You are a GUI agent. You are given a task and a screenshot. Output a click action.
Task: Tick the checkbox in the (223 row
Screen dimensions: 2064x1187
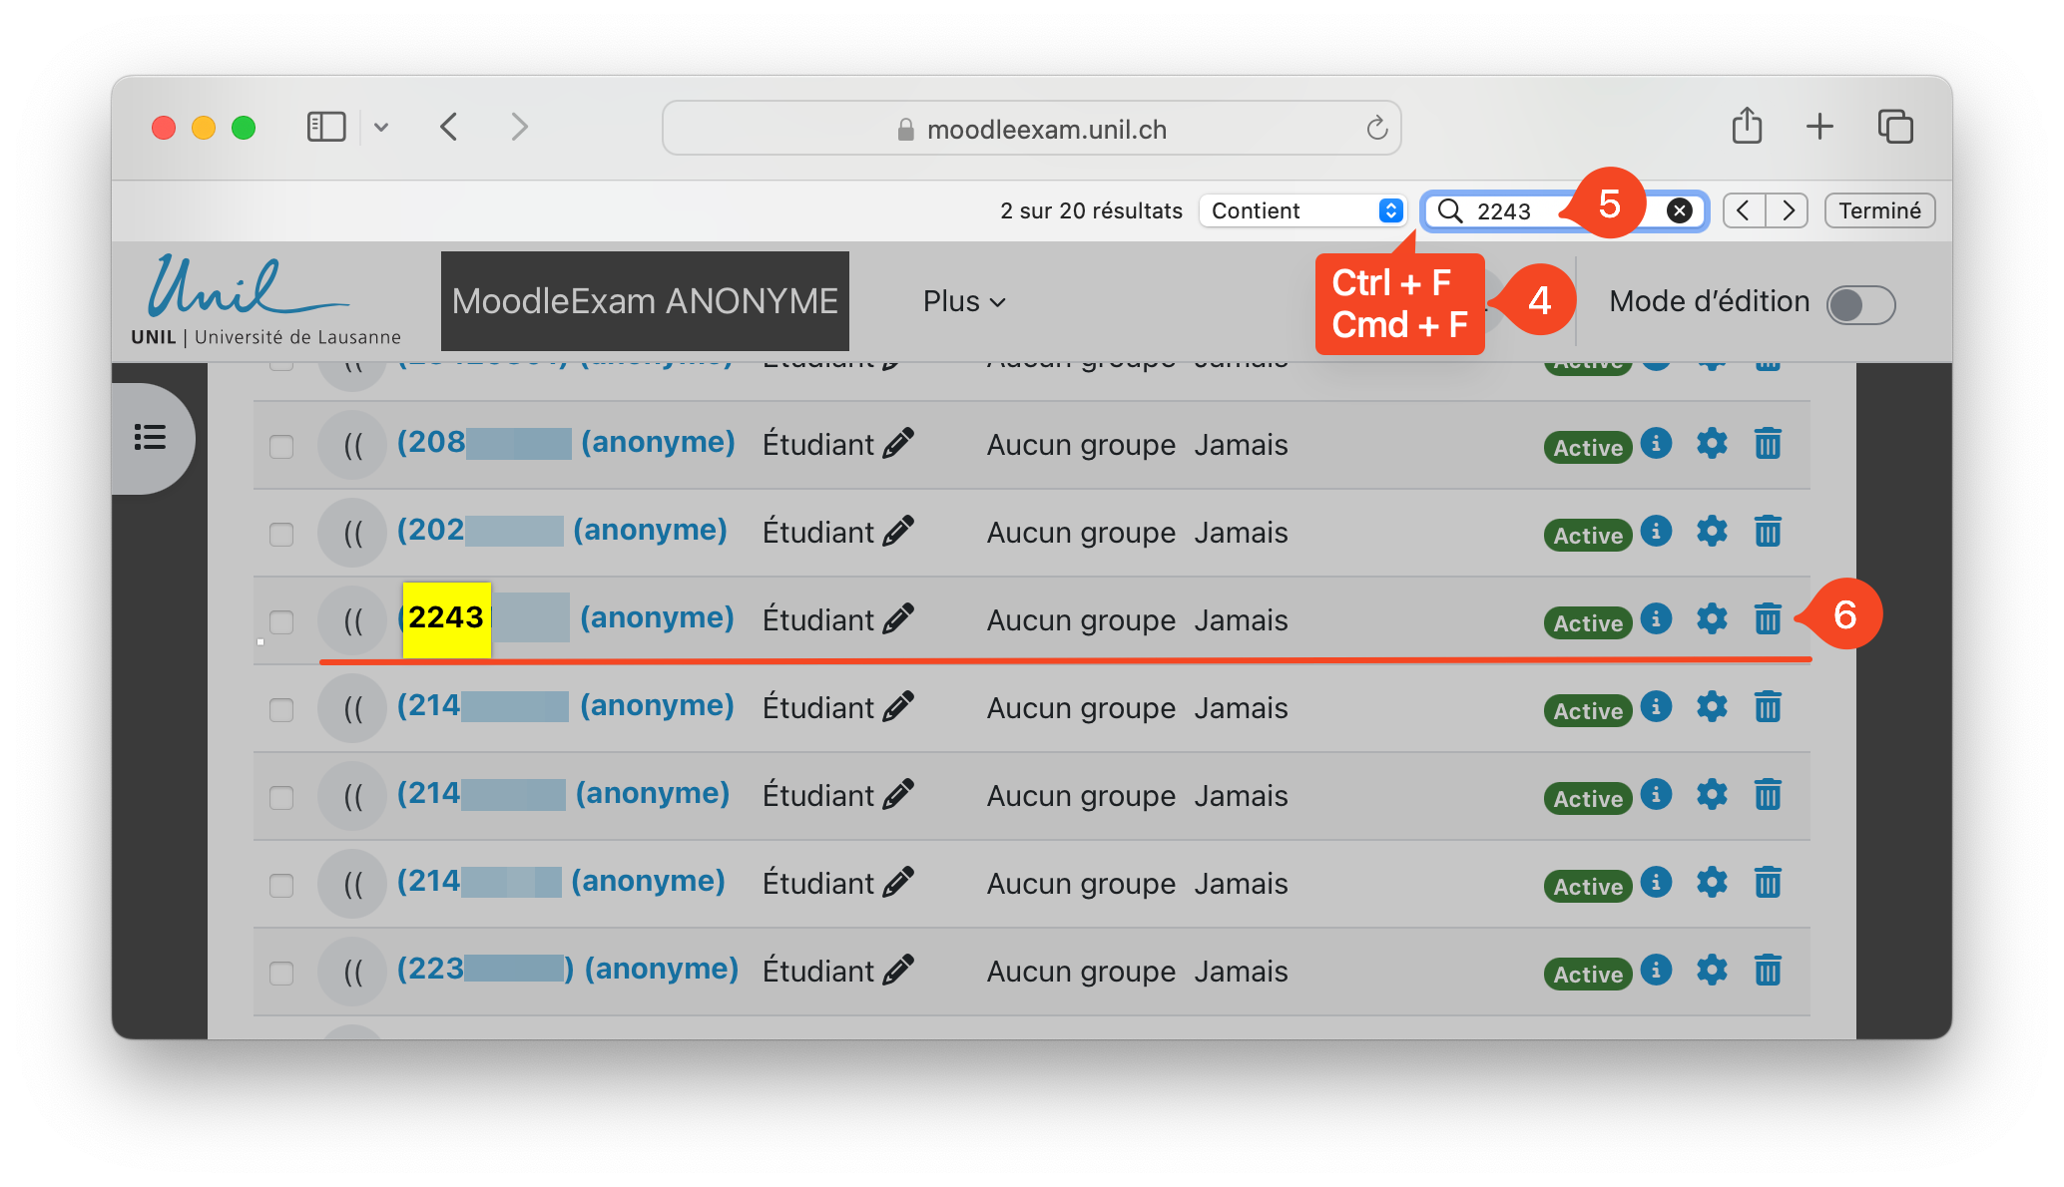(281, 973)
